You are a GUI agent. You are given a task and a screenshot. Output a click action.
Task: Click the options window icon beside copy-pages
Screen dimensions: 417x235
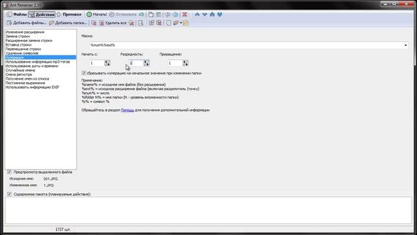click(158, 14)
